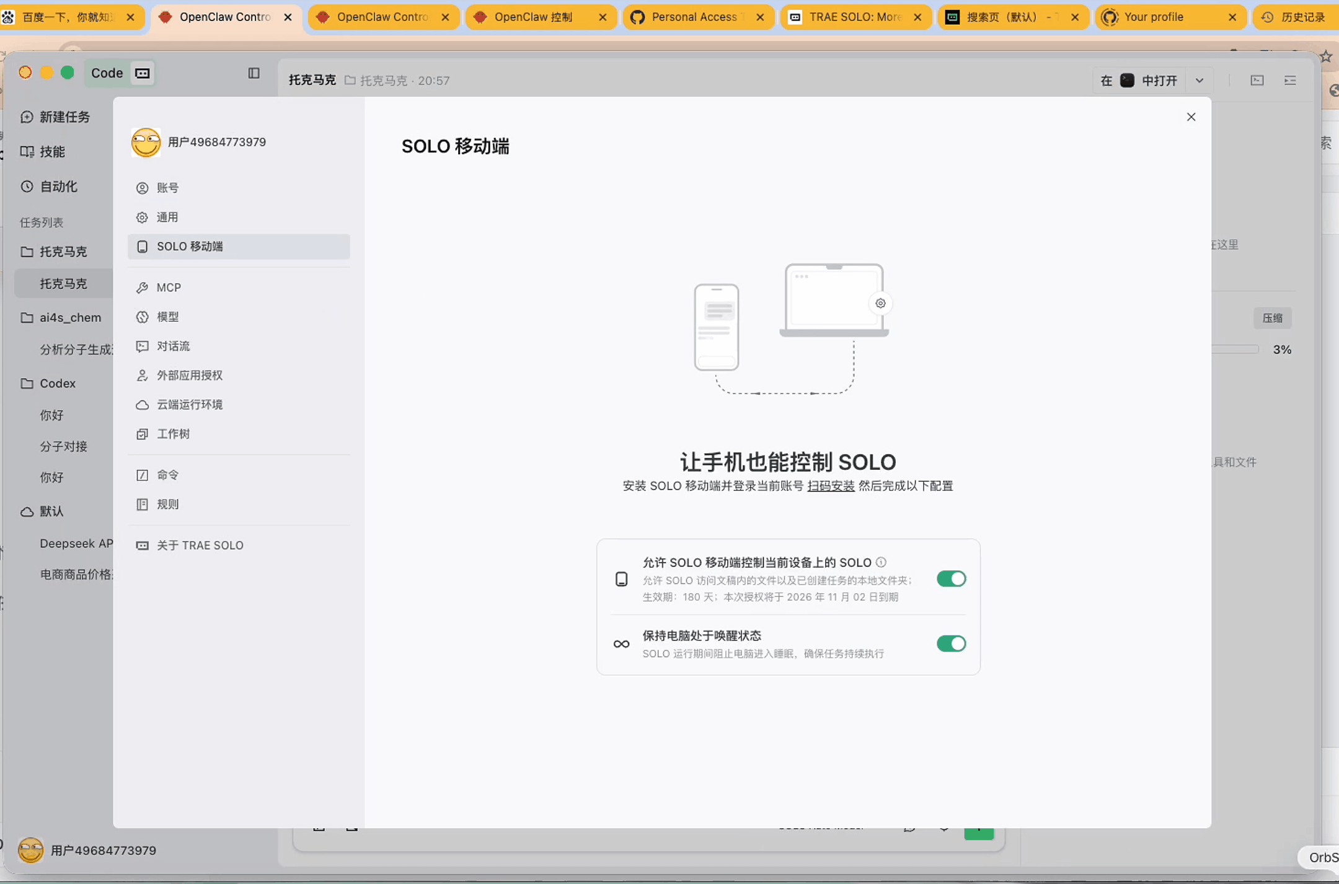Click the 命令 slash icon

tap(142, 475)
